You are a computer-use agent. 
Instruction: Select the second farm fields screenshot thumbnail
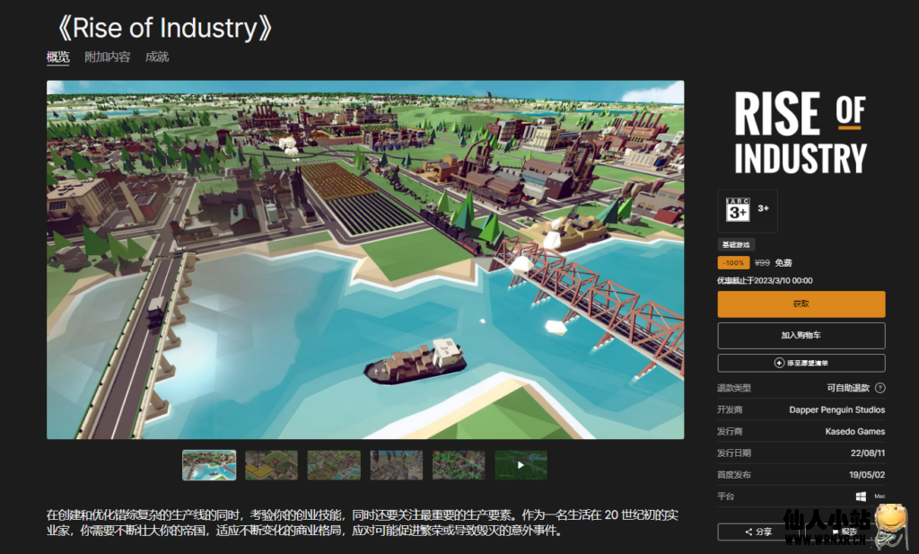271,465
